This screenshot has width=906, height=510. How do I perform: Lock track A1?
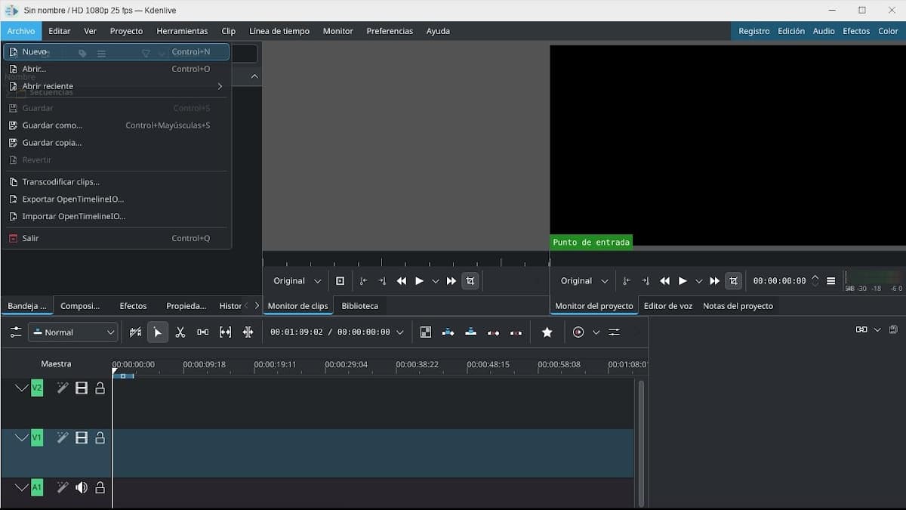point(100,487)
